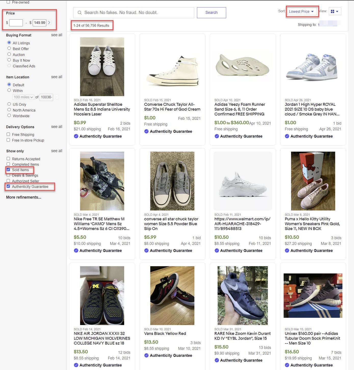Click Authenticity Guarantee badge on Adidas Superstar listing
This screenshot has height=370, width=354.
(98, 136)
